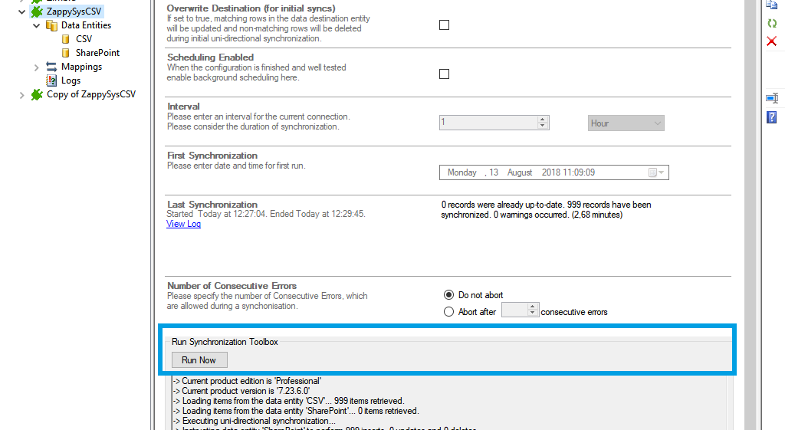785x430 pixels.
Task: Collapse the ZappySysCSV tree node
Action: pos(21,11)
